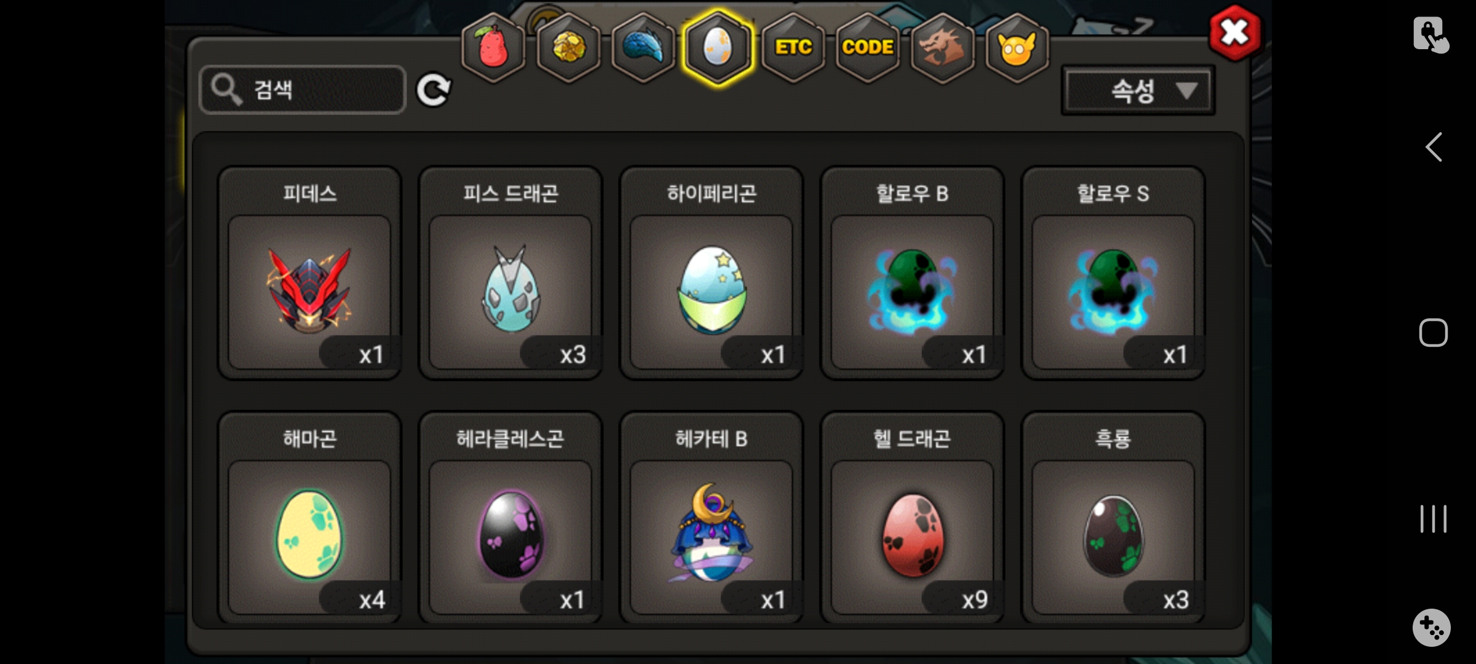Click the 검색 search field
This screenshot has width=1476, height=664.
(302, 90)
